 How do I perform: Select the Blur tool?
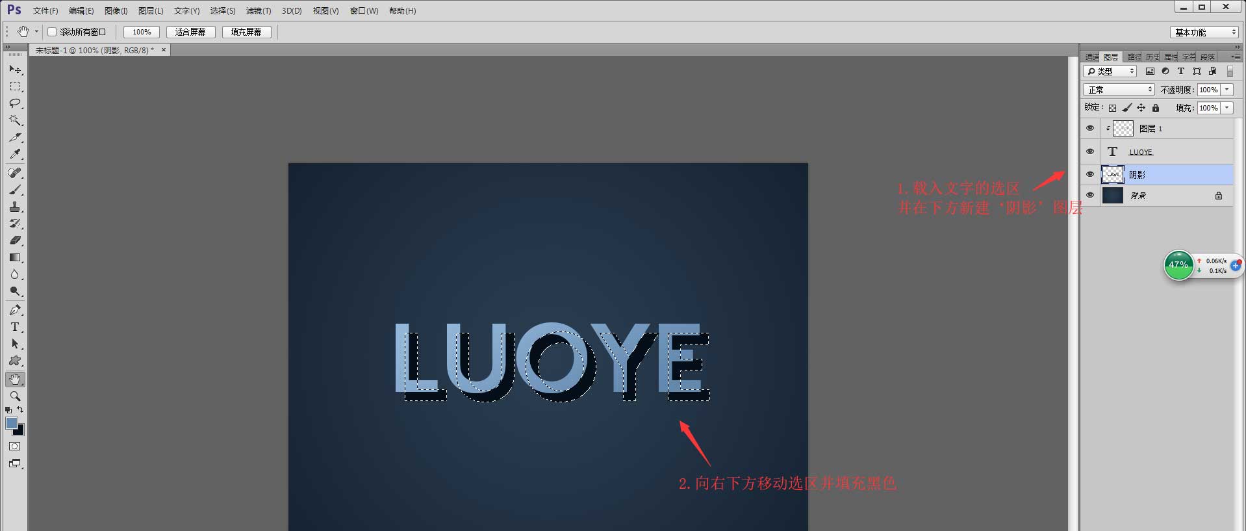coord(15,274)
